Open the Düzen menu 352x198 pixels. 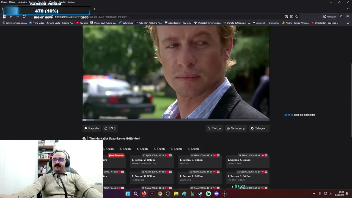[x=12, y=2]
